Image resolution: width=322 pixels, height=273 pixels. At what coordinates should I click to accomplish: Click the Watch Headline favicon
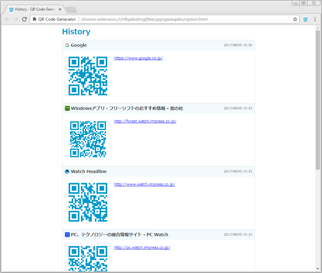pyautogui.click(x=67, y=171)
